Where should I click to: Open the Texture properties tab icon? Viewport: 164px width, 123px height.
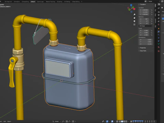pyautogui.click(x=159, y=51)
